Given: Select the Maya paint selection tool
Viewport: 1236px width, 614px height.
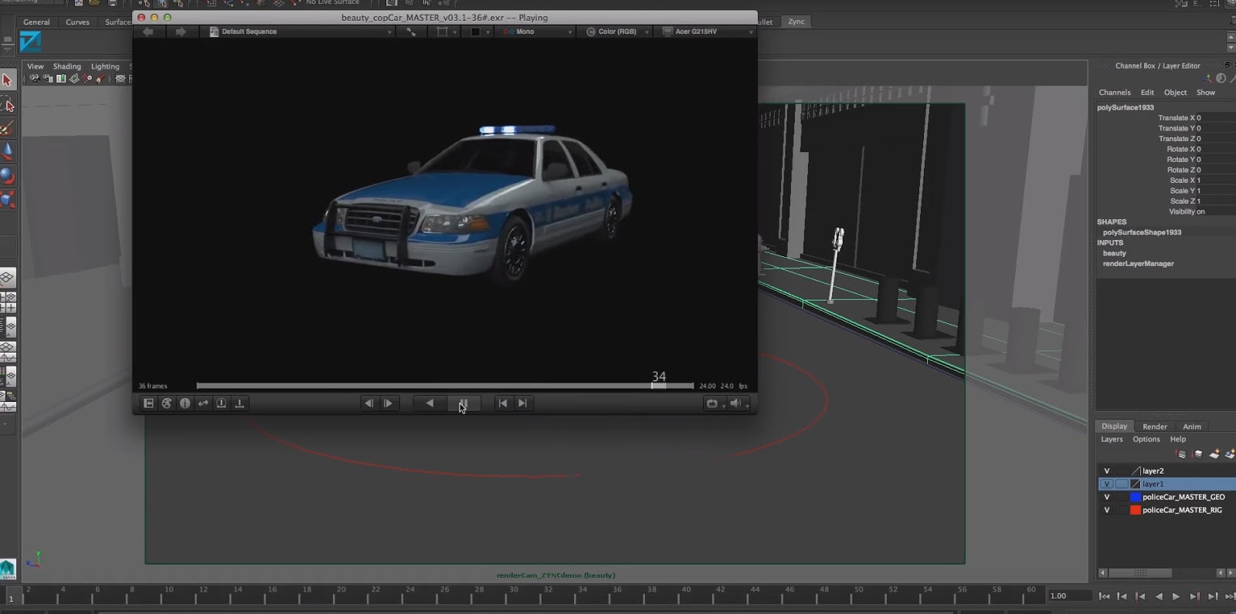Looking at the screenshot, I should (8, 128).
